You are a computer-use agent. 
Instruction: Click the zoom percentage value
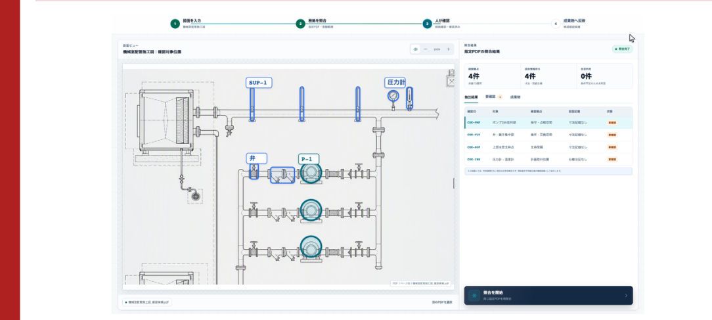pos(437,49)
